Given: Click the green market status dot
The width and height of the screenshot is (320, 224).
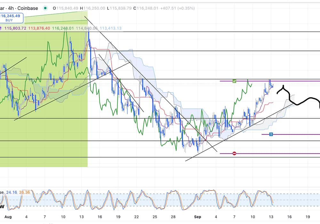Looking at the screenshot, I should [x=45, y=8].
